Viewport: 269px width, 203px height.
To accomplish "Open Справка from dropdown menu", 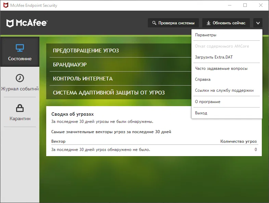I will [227, 79].
